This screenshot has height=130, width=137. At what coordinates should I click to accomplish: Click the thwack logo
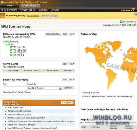pos(11,102)
